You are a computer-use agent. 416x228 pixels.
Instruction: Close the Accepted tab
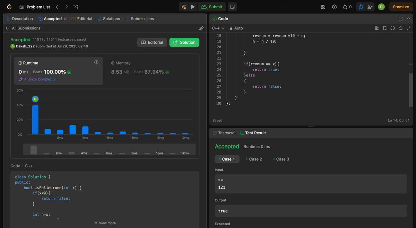(65, 19)
